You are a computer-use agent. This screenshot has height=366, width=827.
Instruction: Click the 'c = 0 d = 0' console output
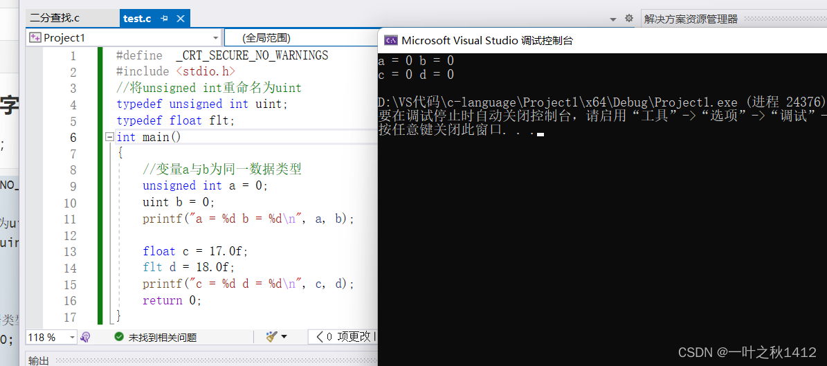pos(416,74)
